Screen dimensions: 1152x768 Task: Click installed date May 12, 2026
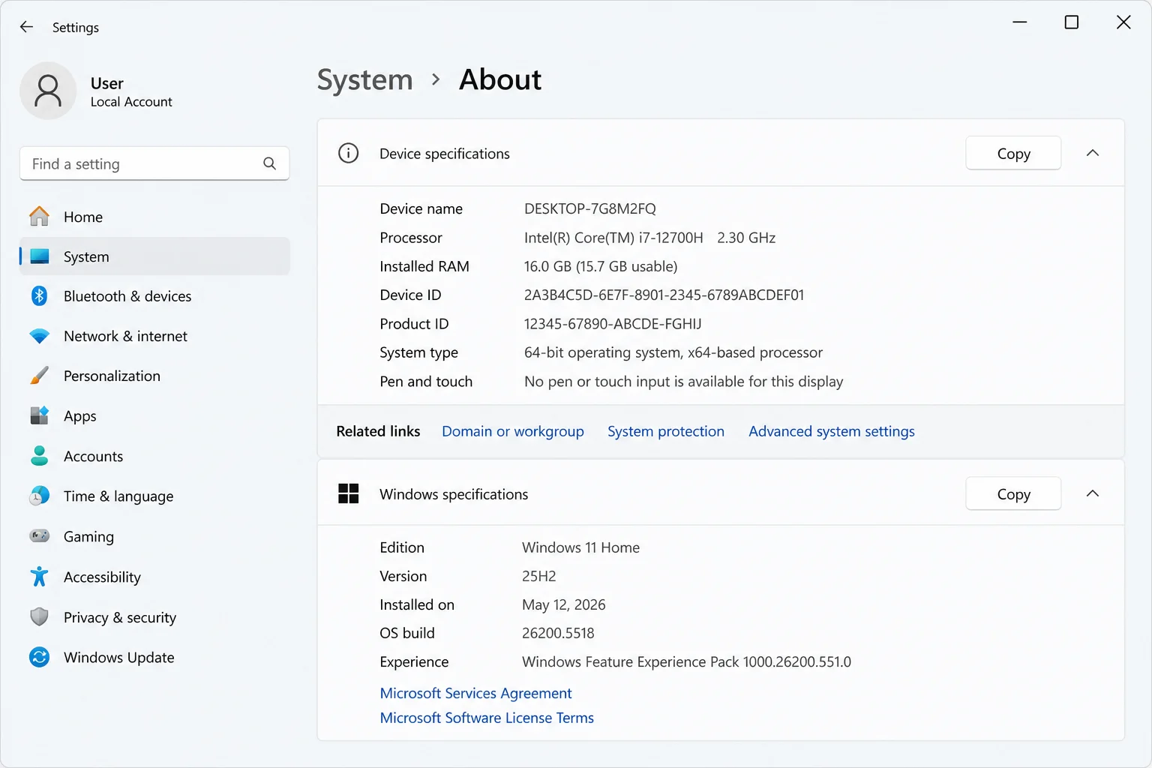tap(563, 604)
